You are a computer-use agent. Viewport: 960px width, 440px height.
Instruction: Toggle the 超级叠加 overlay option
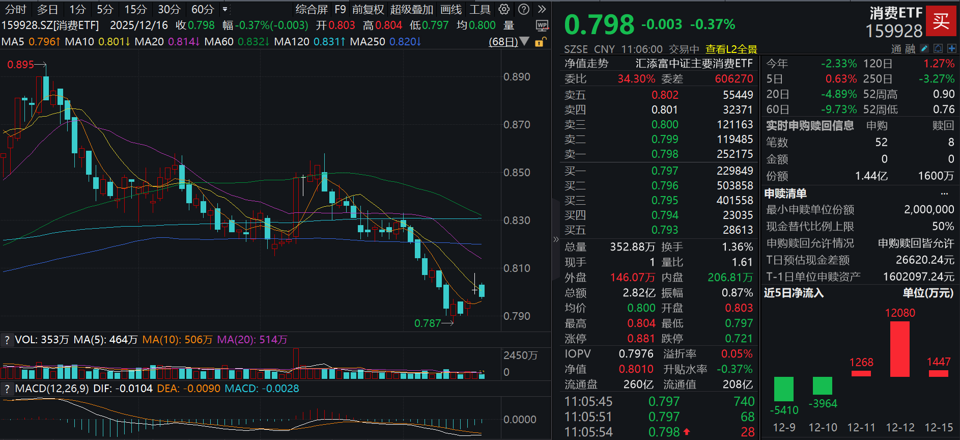click(x=412, y=9)
